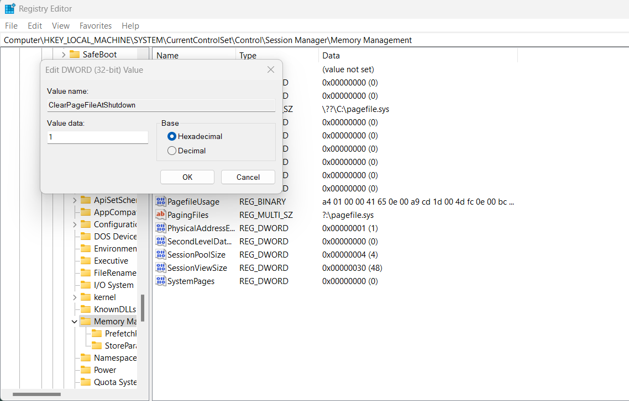Click the PagingFiles string value icon
Screen dimensions: 629x401
point(161,215)
